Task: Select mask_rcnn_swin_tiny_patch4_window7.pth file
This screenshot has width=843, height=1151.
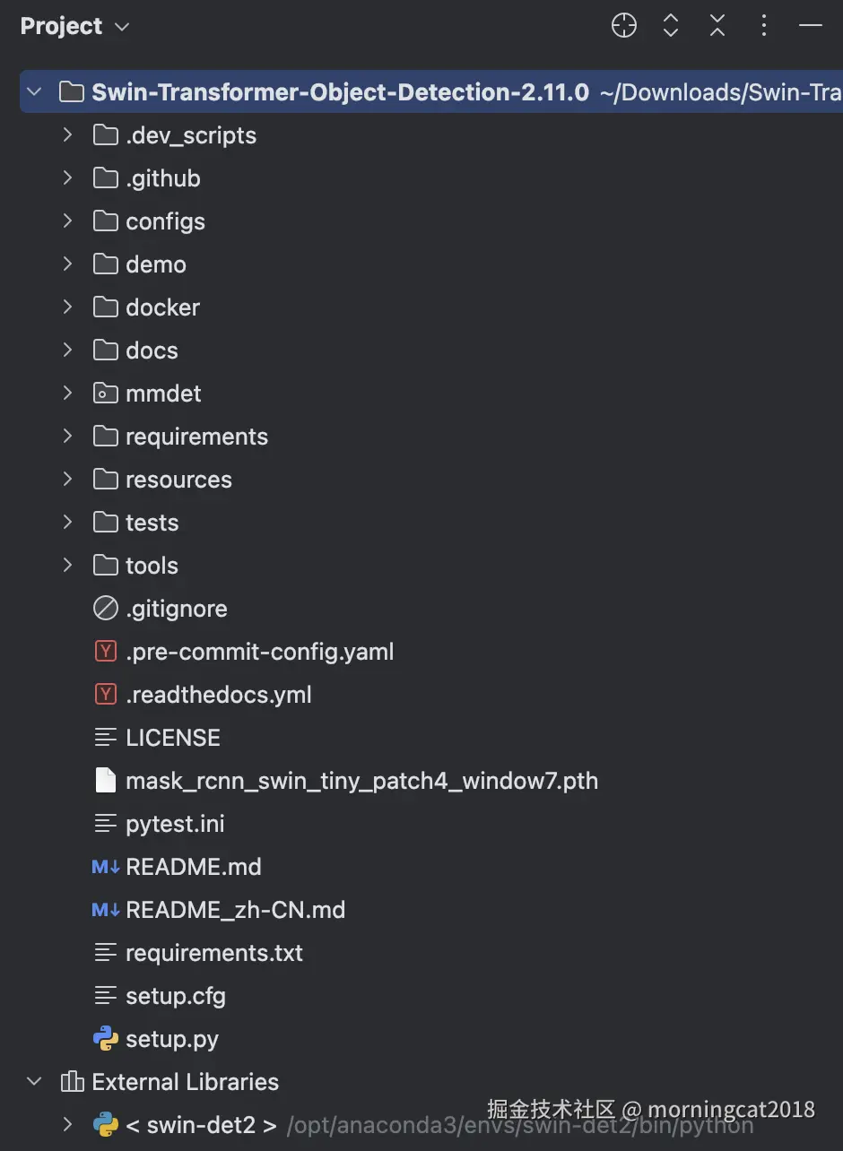Action: click(361, 781)
